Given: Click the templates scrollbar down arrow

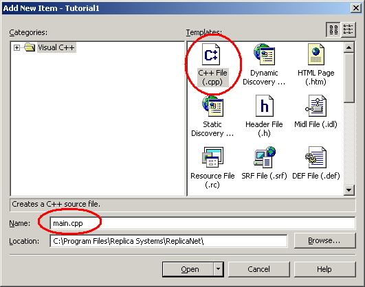Looking at the screenshot, I should pos(349,190).
